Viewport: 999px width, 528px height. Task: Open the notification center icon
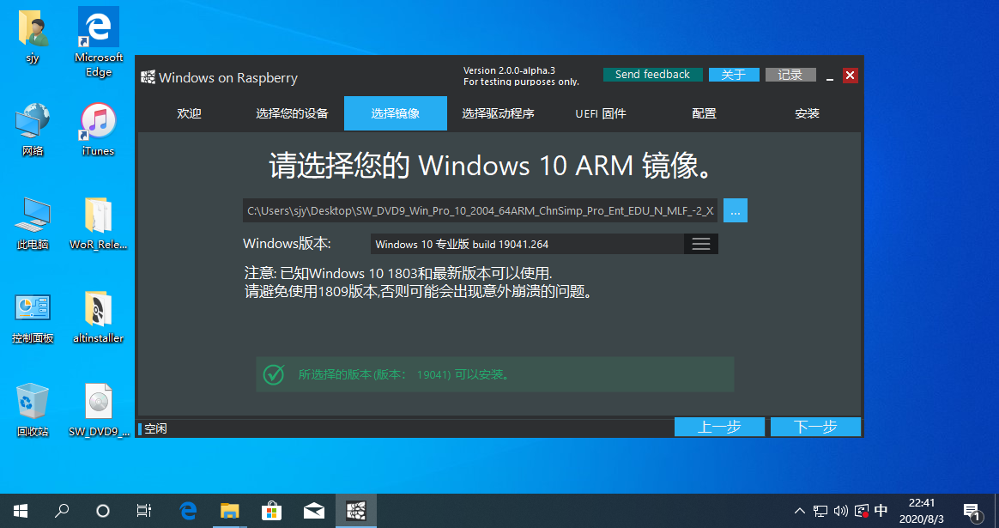point(972,512)
